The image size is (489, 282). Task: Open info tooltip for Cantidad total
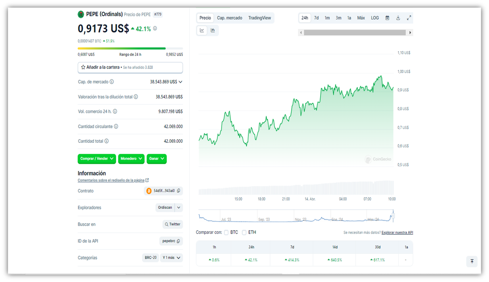pos(107,141)
